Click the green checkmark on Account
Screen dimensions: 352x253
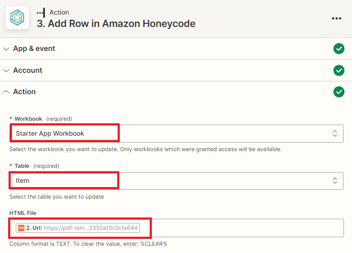pos(339,70)
